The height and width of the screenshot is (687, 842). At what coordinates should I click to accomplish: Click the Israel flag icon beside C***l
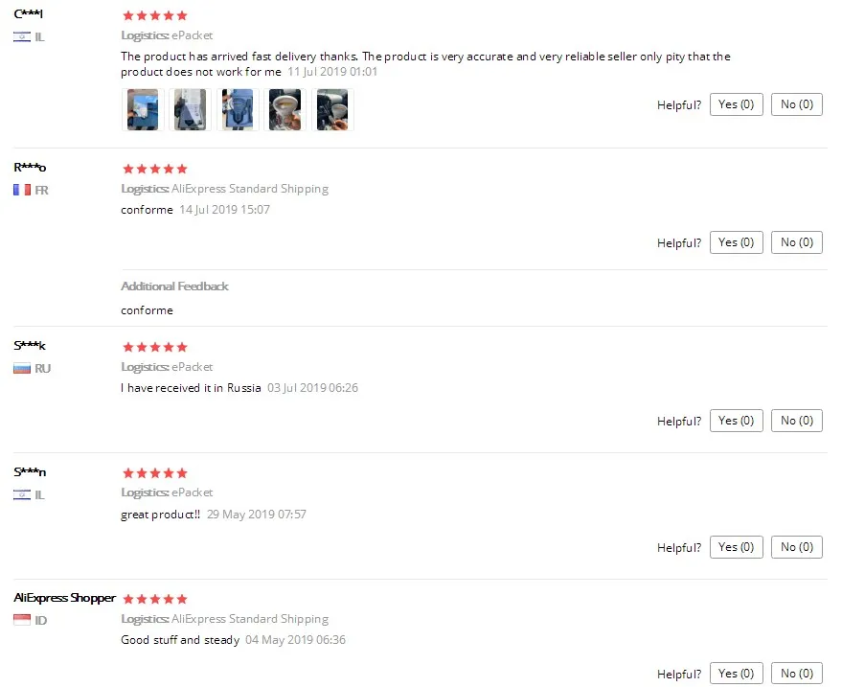(x=22, y=37)
